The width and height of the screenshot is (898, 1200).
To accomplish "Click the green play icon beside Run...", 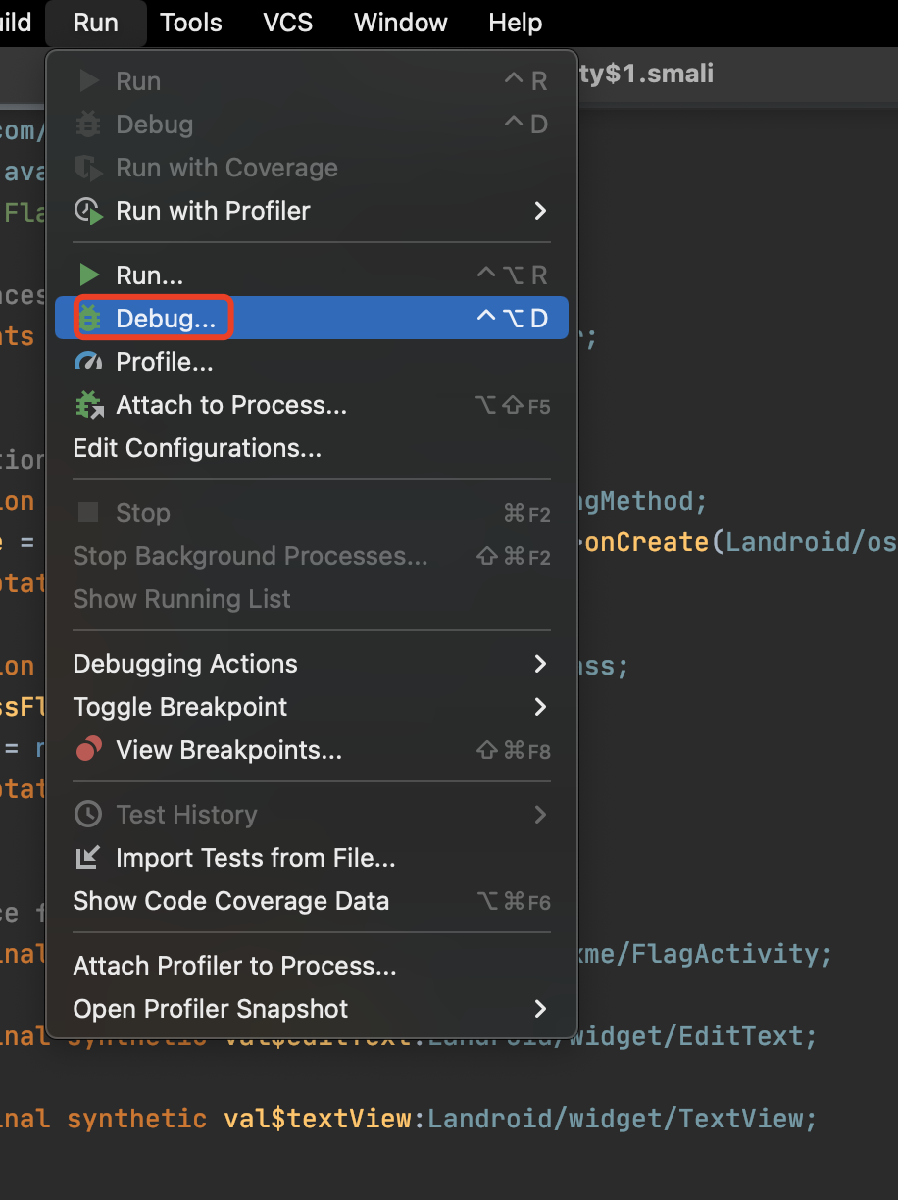I will coord(89,275).
